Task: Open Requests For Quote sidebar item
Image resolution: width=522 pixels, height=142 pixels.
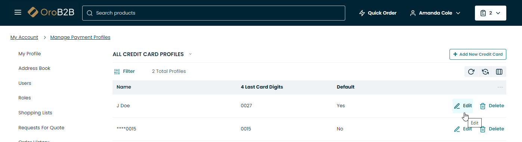Action: click(x=41, y=128)
